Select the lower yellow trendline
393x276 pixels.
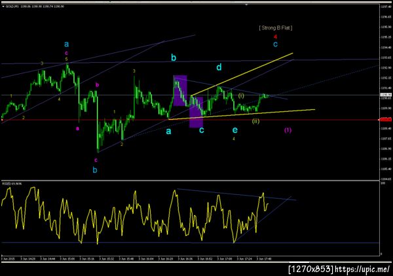(242, 114)
